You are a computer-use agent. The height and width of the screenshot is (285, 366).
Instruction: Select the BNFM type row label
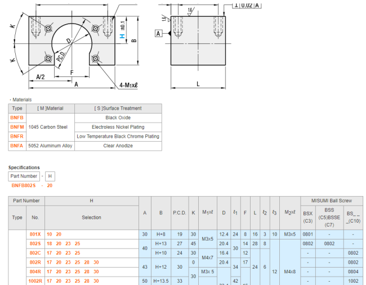coord(17,127)
